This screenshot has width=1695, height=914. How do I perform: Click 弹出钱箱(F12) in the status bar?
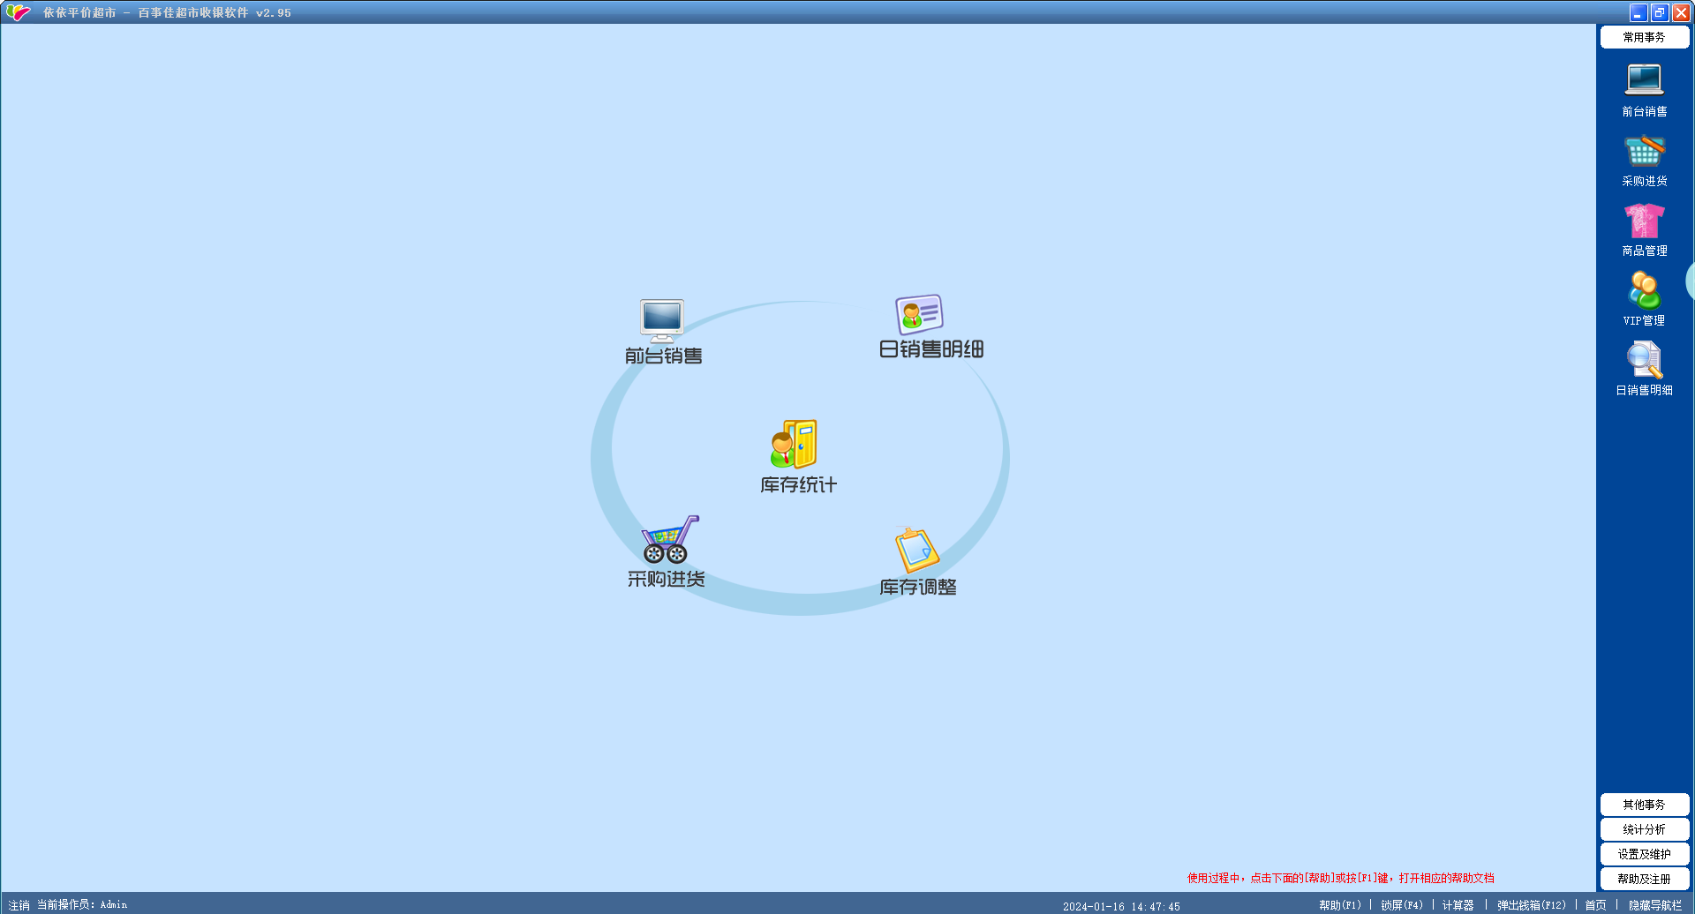click(1532, 905)
